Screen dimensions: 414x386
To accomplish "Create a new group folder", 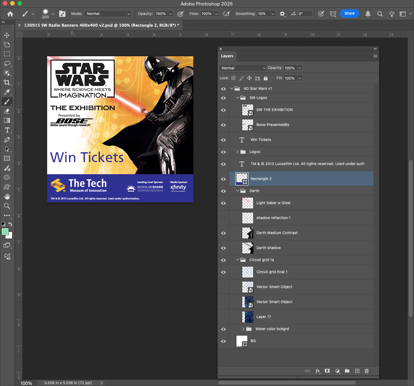I will coord(347,371).
